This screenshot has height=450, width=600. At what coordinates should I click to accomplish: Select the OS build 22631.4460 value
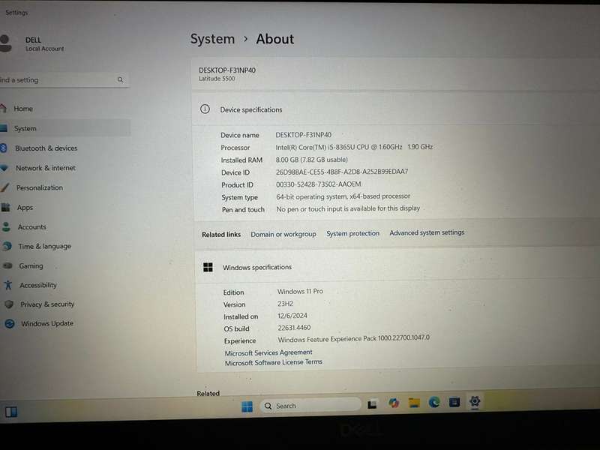(294, 328)
